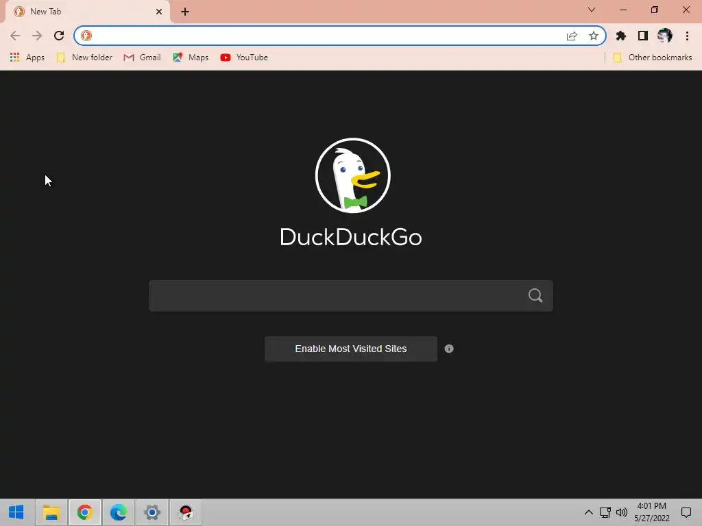Close the New Tab tab

pyautogui.click(x=159, y=12)
